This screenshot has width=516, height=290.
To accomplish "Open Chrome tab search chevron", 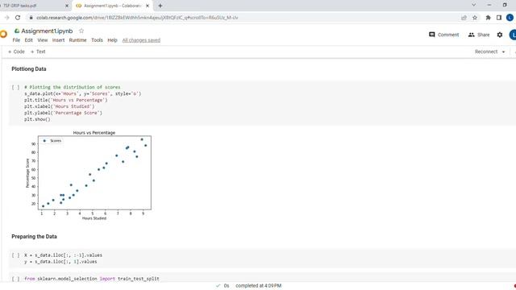I will pos(473,5).
